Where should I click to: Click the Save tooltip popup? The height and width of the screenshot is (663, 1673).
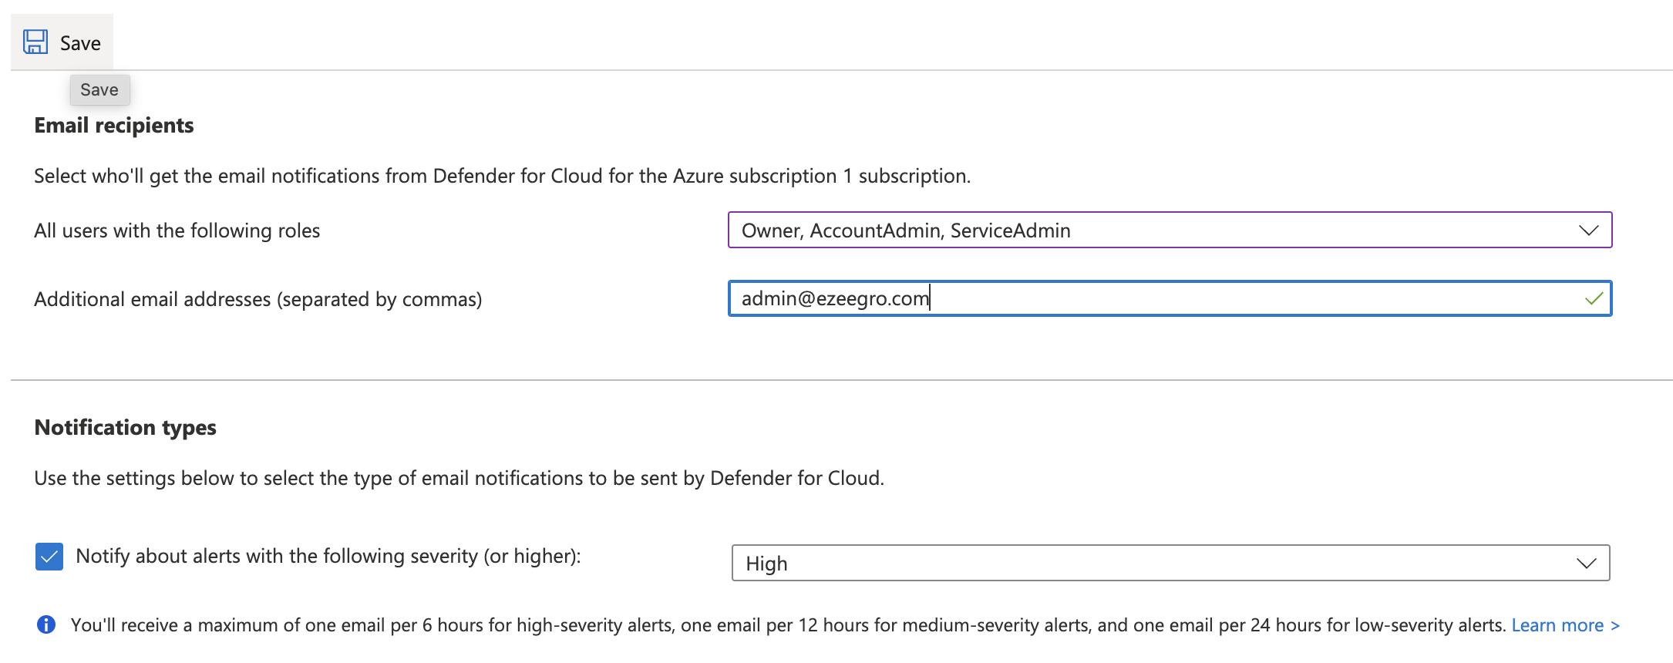(99, 89)
